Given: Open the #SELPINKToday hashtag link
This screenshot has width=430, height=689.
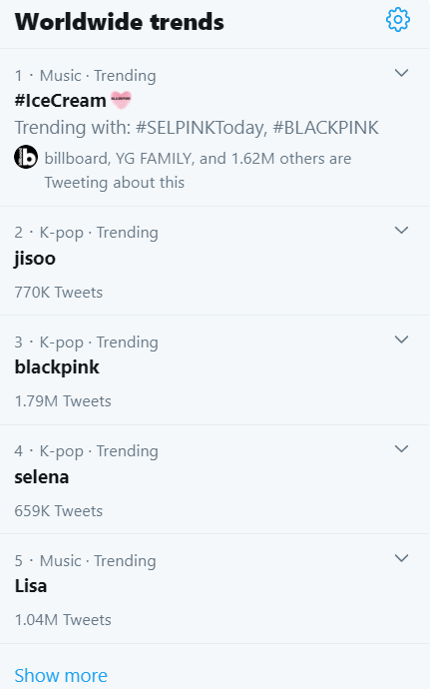Looking at the screenshot, I should 202,128.
